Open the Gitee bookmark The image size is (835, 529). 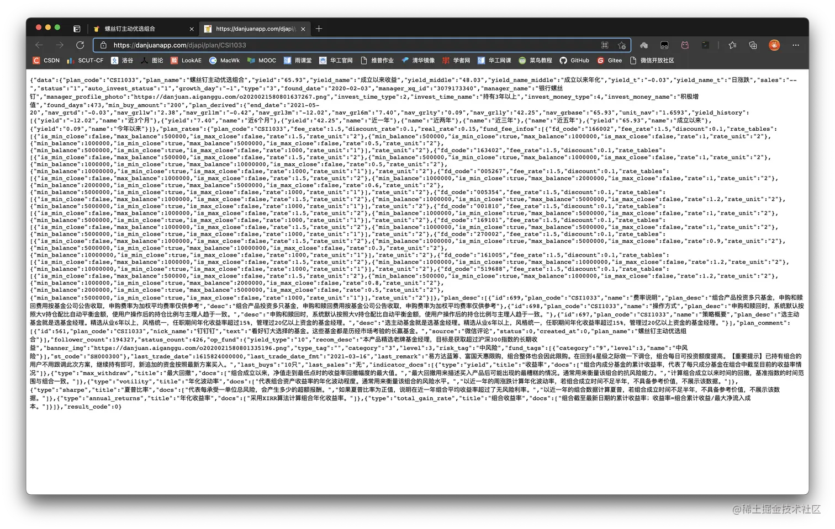[609, 61]
